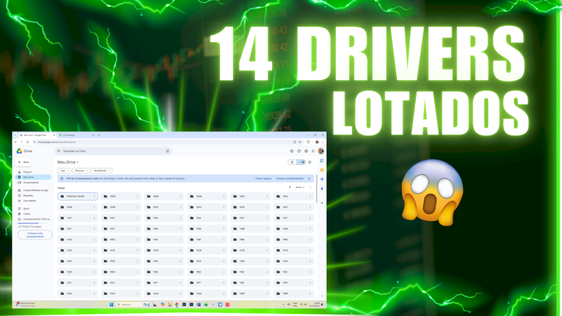This screenshot has height=316, width=562.
Task: Open Armazenamento storage details
Action: 34,219
